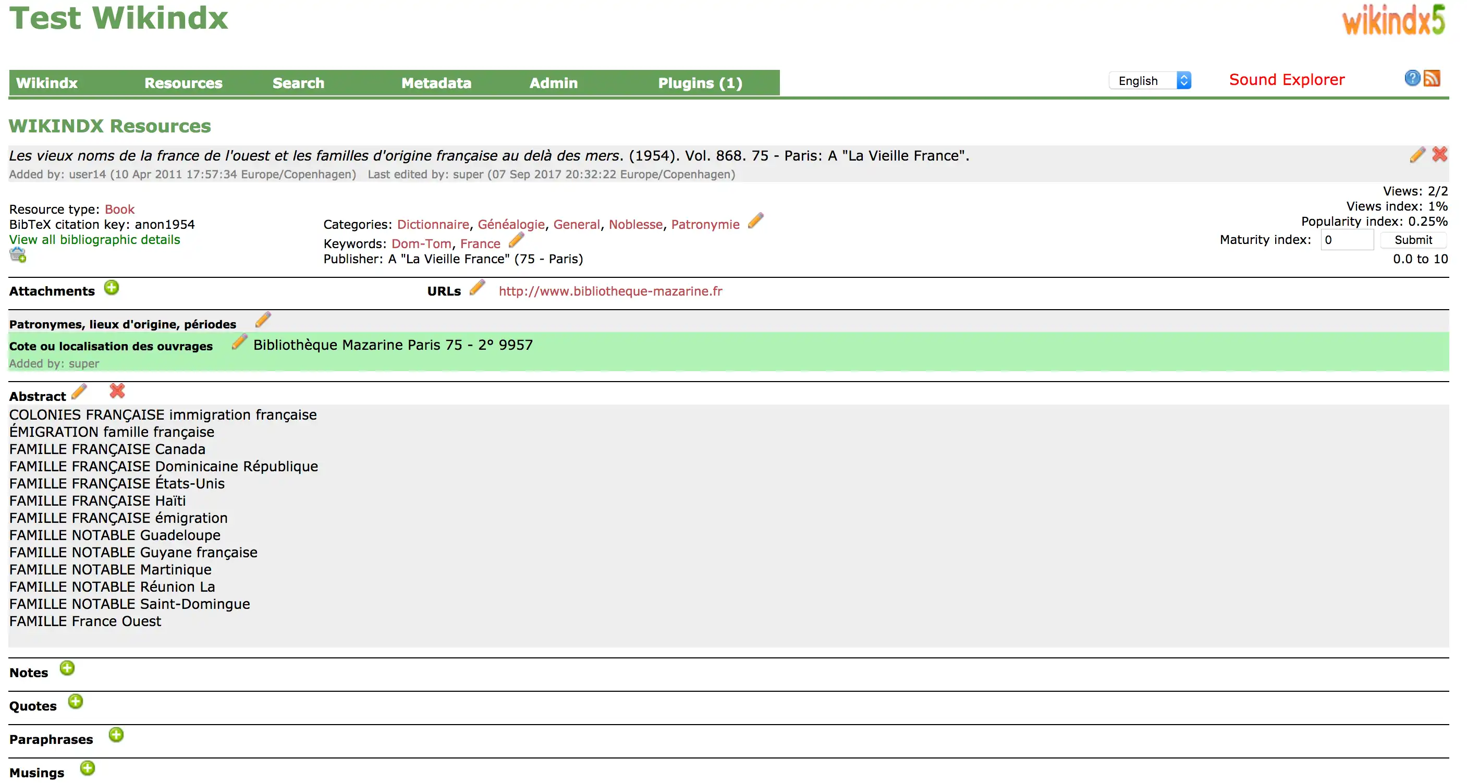Click the green plus icon for Notes section
The image size is (1467, 783).
pyautogui.click(x=69, y=669)
